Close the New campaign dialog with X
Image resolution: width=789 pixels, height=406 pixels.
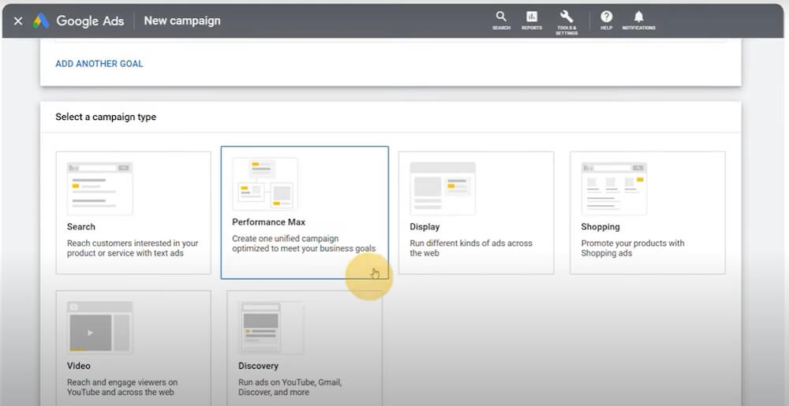18,21
